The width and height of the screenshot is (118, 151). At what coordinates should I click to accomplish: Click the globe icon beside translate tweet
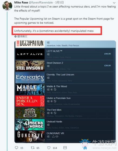pos(15,36)
